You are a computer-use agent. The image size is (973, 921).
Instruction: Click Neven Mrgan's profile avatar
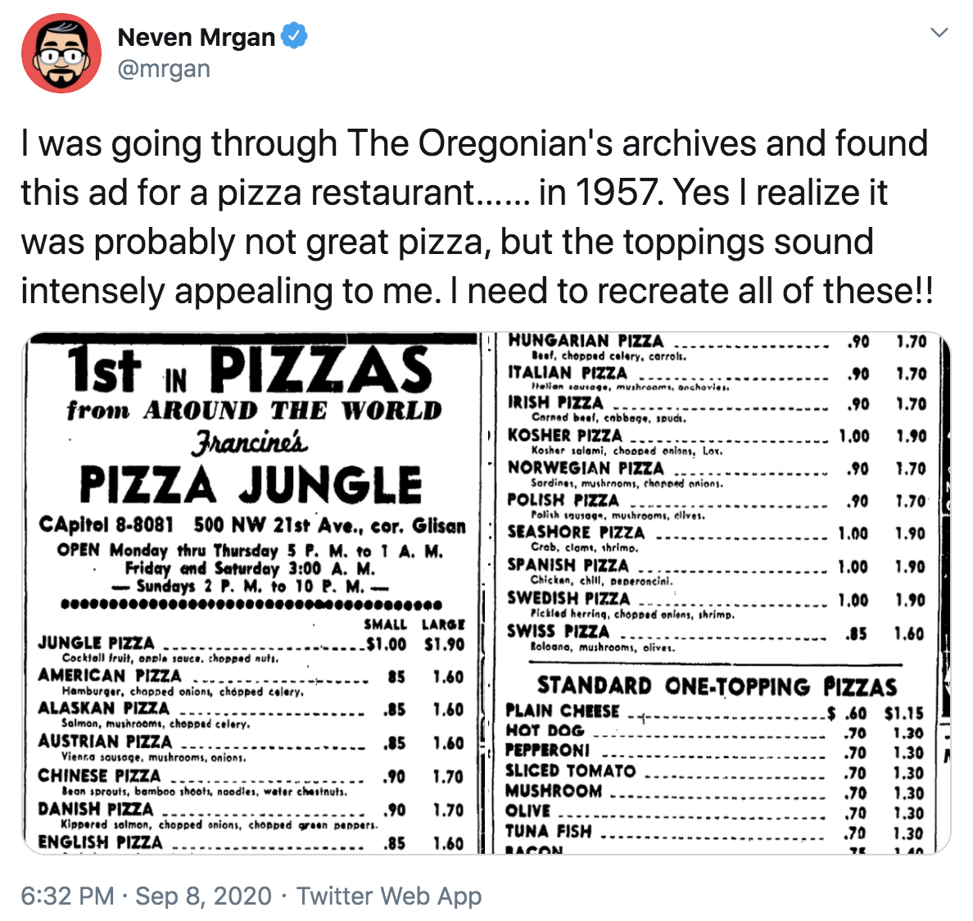tap(61, 51)
